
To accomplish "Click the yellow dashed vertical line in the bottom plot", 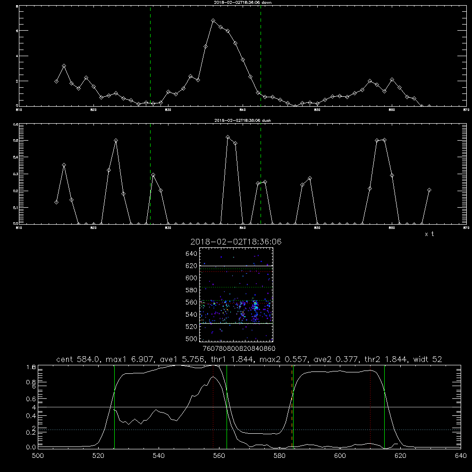I will click(x=292, y=407).
